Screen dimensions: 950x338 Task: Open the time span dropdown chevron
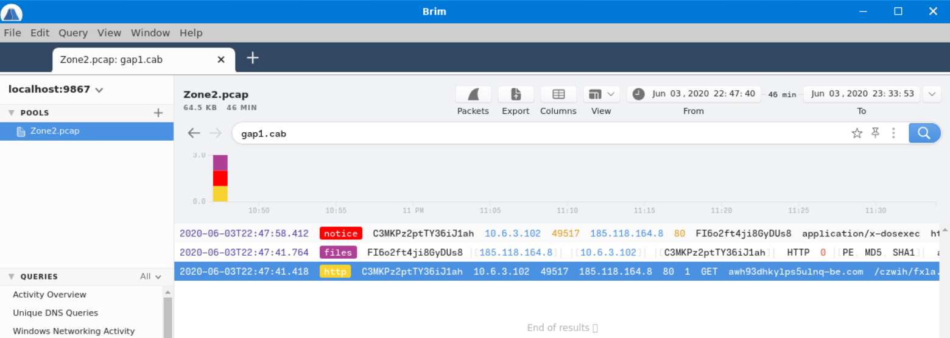coord(932,94)
